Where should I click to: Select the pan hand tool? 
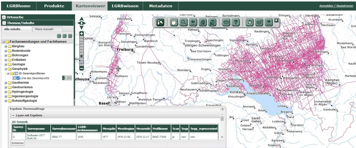coord(174,22)
